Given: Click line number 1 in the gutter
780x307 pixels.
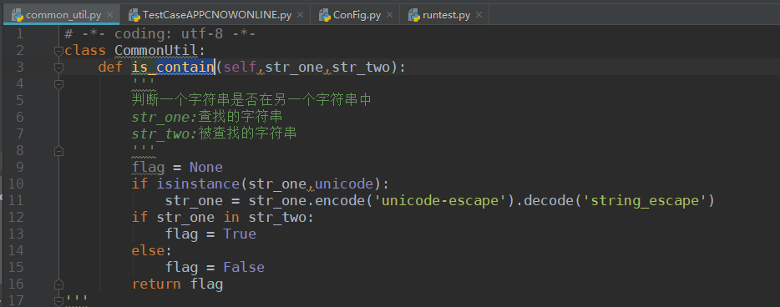Looking at the screenshot, I should pos(19,33).
